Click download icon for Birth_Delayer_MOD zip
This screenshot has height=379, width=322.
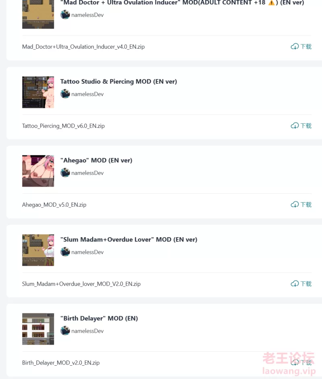click(295, 362)
